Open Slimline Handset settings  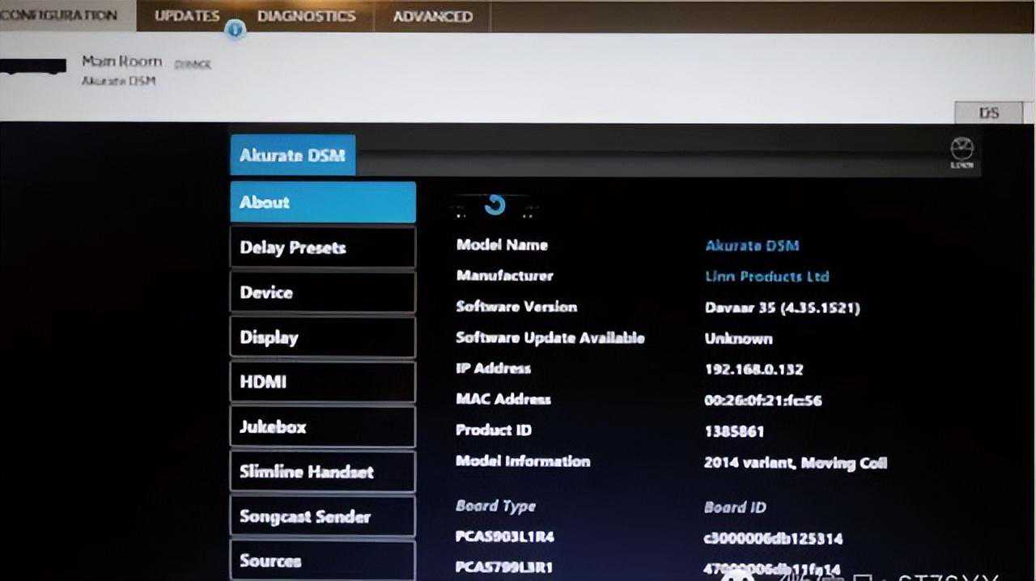click(322, 472)
